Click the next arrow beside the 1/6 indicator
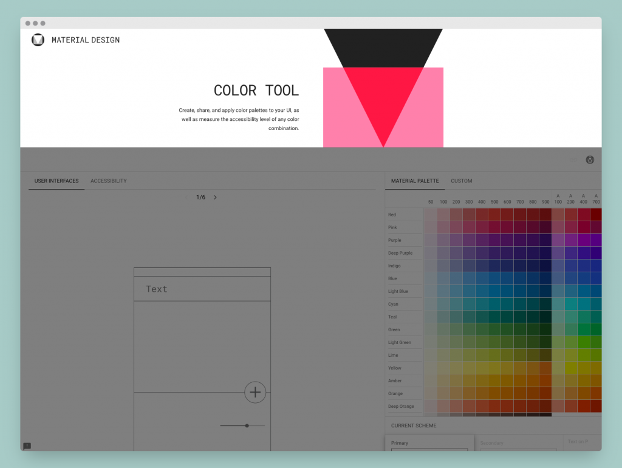The width and height of the screenshot is (622, 468). pos(215,197)
